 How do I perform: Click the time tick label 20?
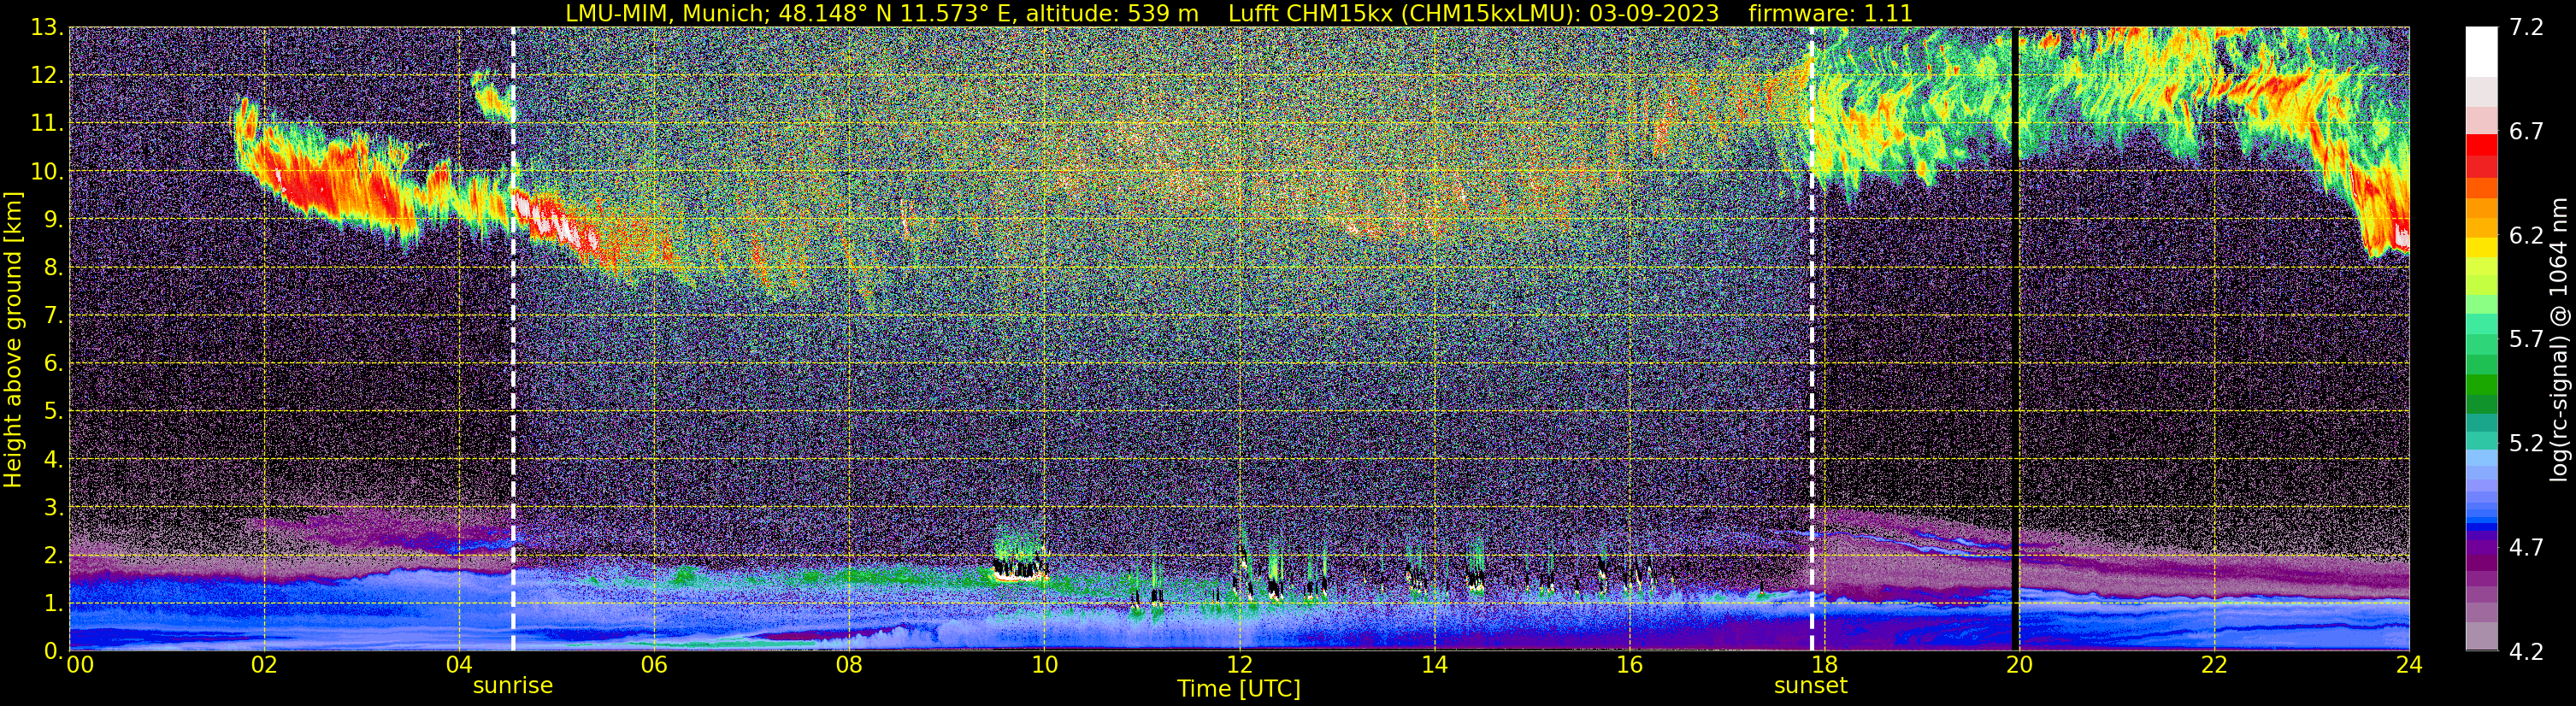[x=2019, y=666]
